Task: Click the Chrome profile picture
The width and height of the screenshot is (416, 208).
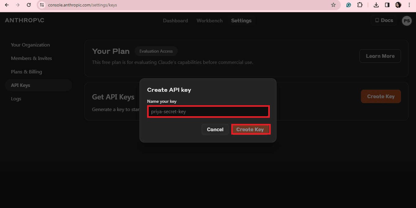Action: click(x=398, y=5)
